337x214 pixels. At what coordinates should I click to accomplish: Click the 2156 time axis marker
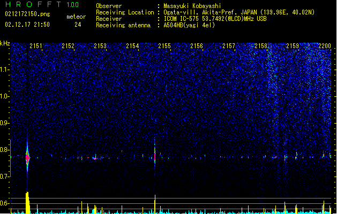point(197,46)
